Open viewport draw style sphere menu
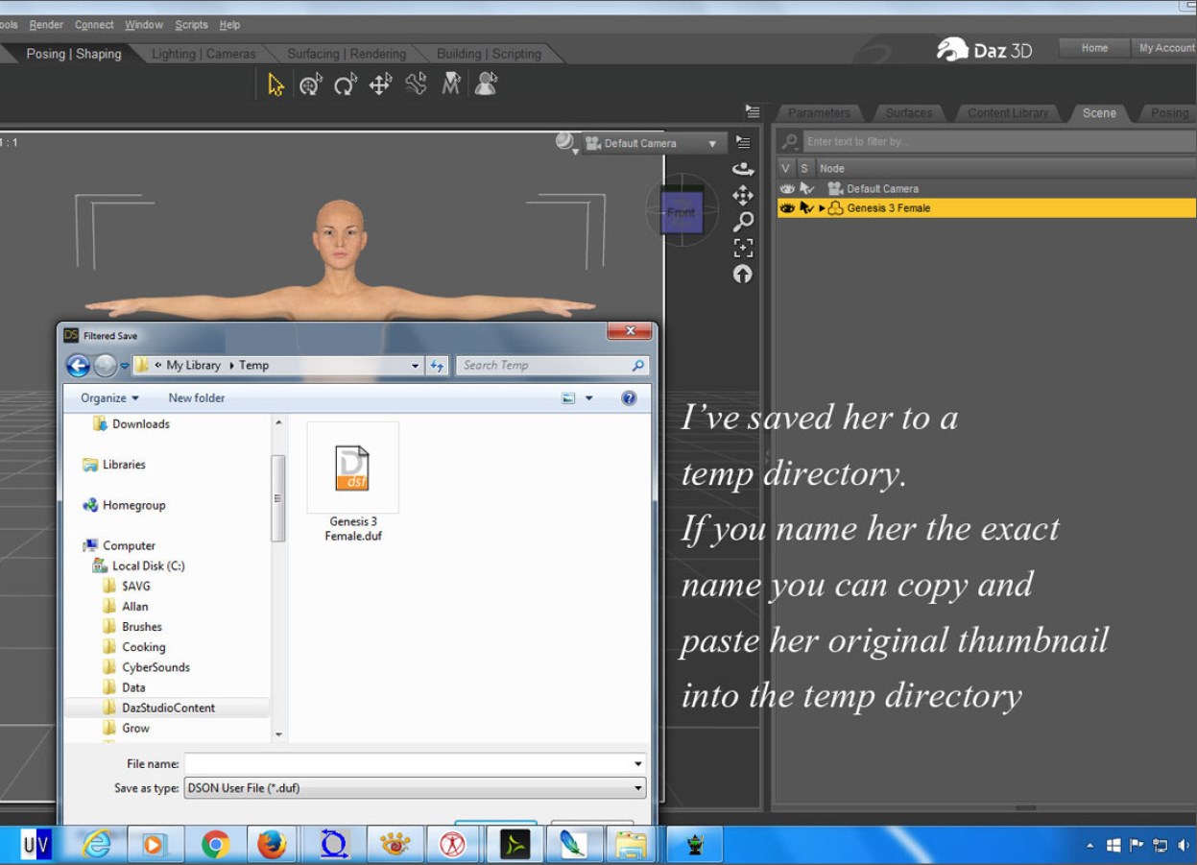Viewport: 1197px width, 865px height. 566,143
